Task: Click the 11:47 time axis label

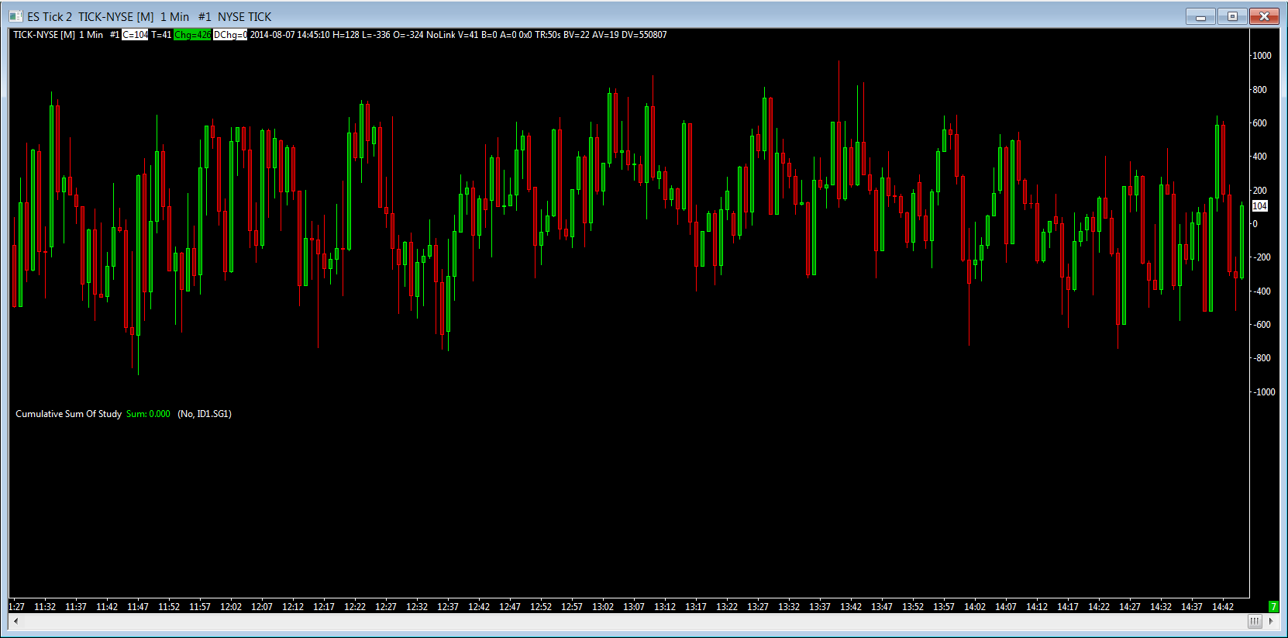Action: click(138, 607)
